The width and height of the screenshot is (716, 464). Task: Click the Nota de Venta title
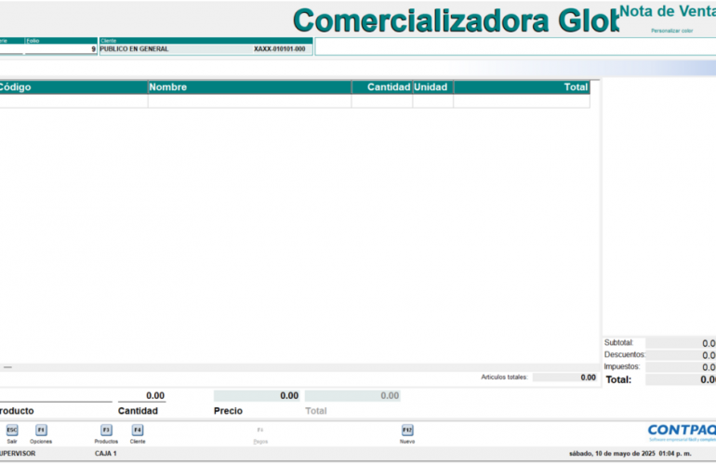667,11
